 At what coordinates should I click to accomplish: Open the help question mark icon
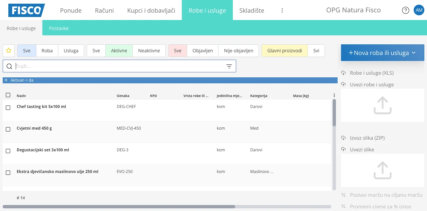405,10
